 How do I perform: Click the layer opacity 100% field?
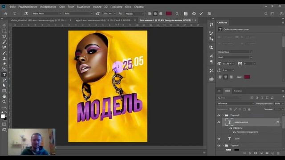pos(277,104)
